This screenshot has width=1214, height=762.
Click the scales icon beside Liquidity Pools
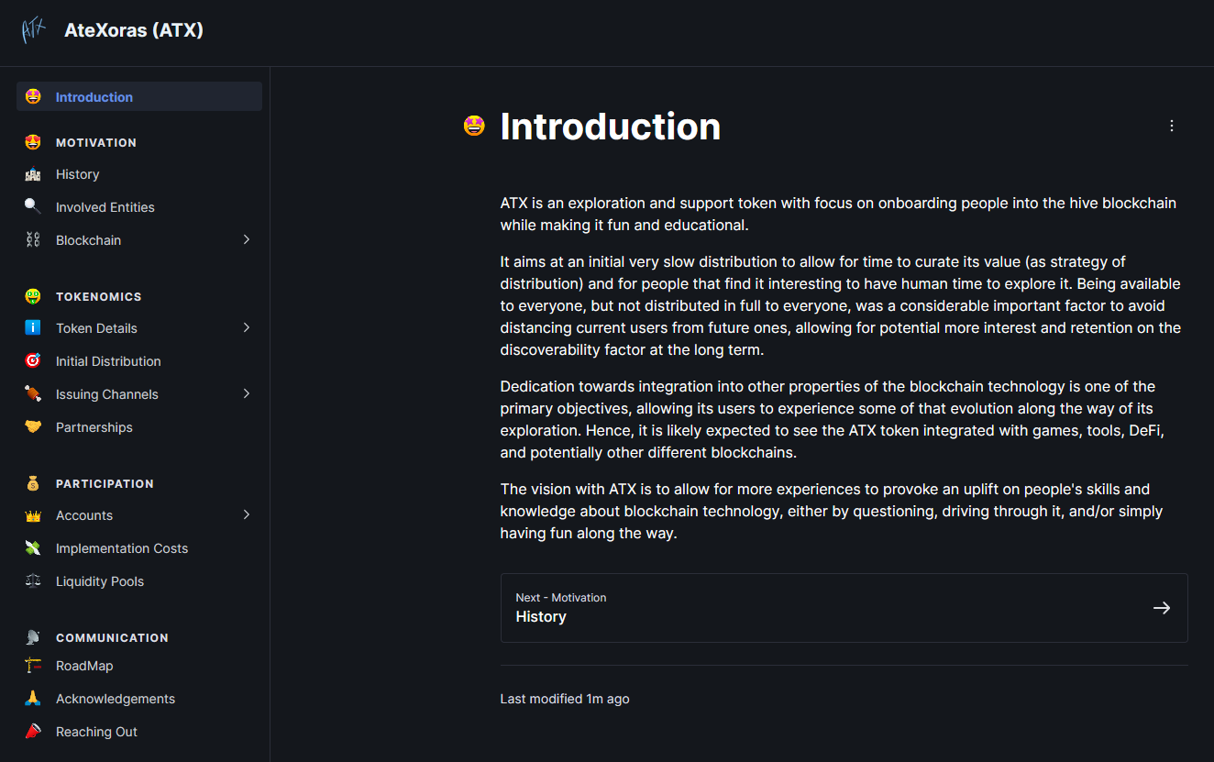[x=33, y=581]
